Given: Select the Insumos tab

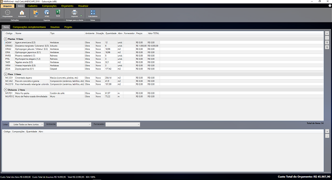Looking at the screenshot, I should [x=55, y=27].
